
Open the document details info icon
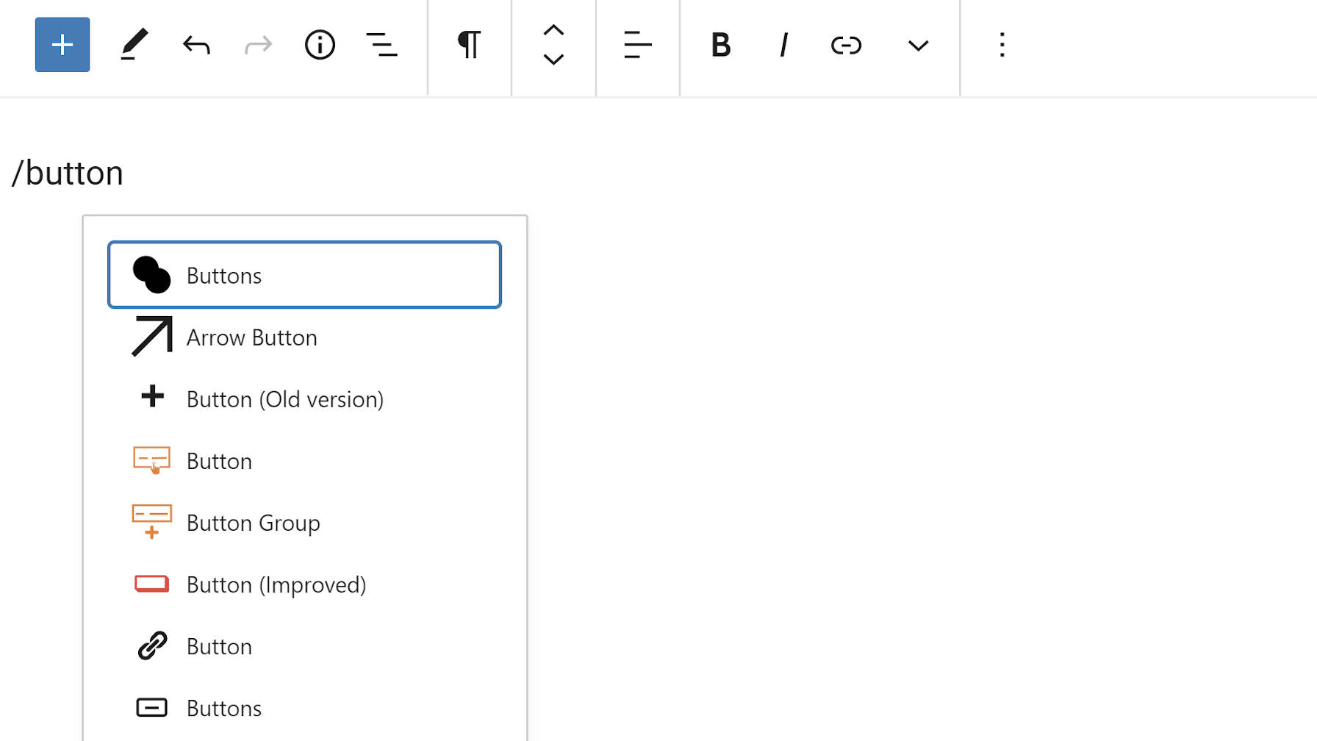click(320, 45)
